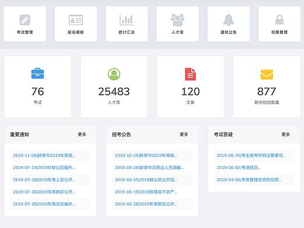Screen dimensions: 304x228
Task: Open the 2019-07-18 禹会区 notice
Action: click(x=44, y=204)
